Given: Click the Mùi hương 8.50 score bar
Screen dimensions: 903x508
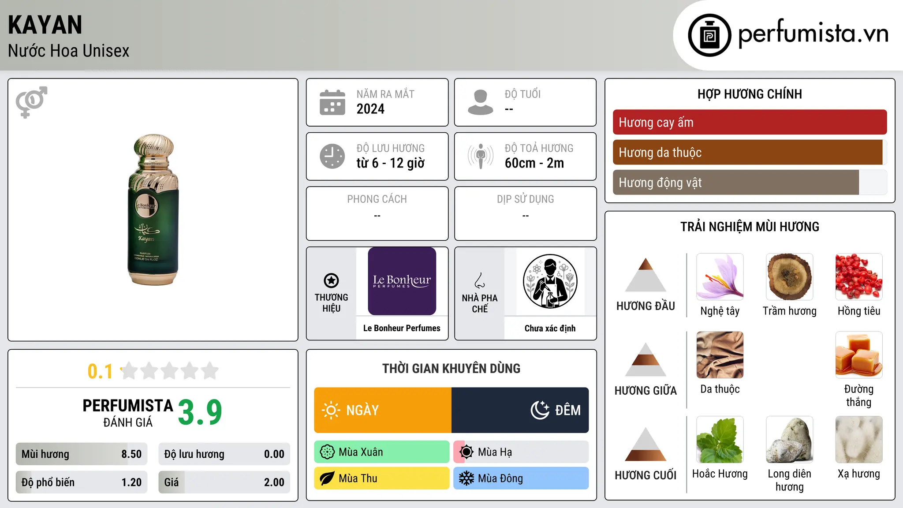Looking at the screenshot, I should click(82, 454).
